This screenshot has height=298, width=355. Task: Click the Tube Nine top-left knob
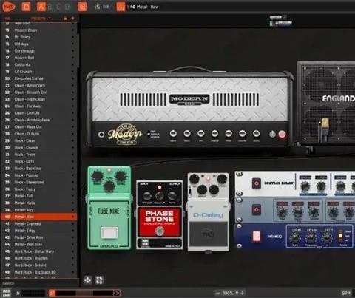point(97,177)
